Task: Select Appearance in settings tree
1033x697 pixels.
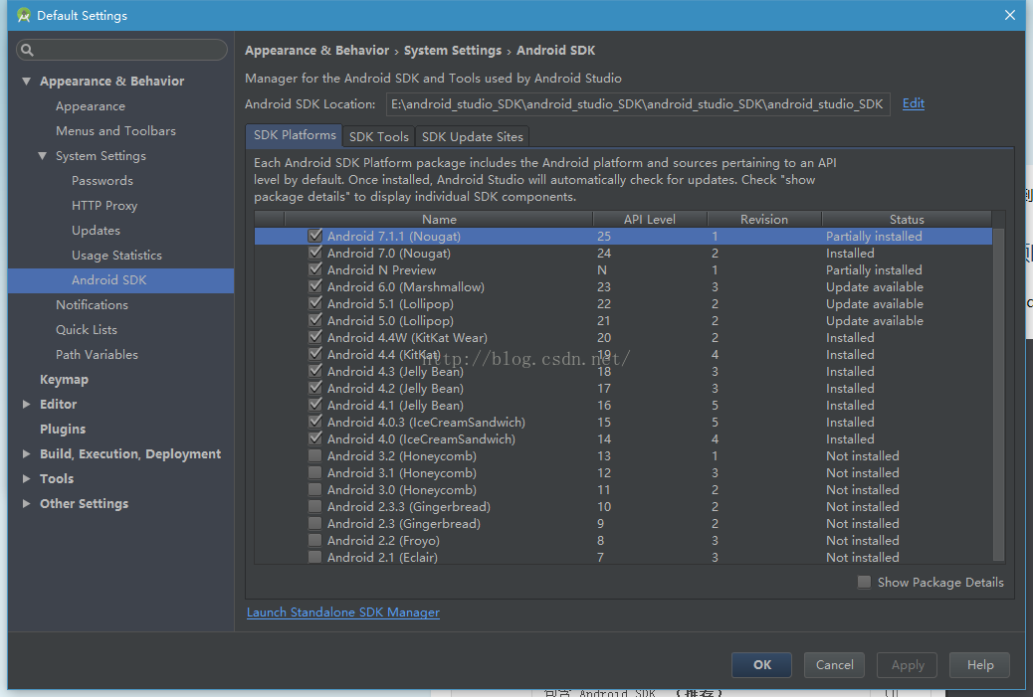Action: coord(91,106)
